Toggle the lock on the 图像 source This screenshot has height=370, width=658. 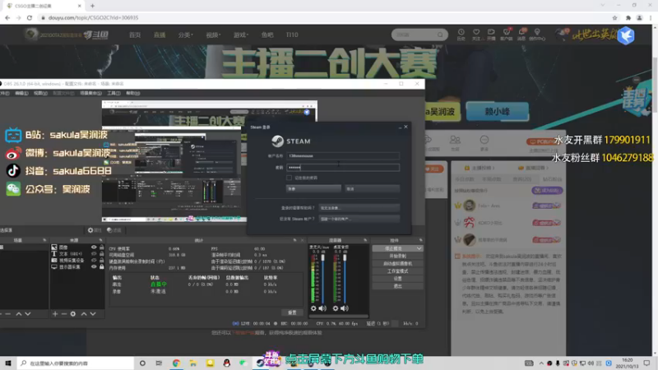click(101, 247)
